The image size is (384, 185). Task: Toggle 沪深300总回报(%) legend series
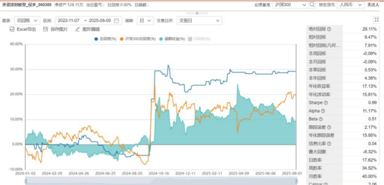coord(138,39)
